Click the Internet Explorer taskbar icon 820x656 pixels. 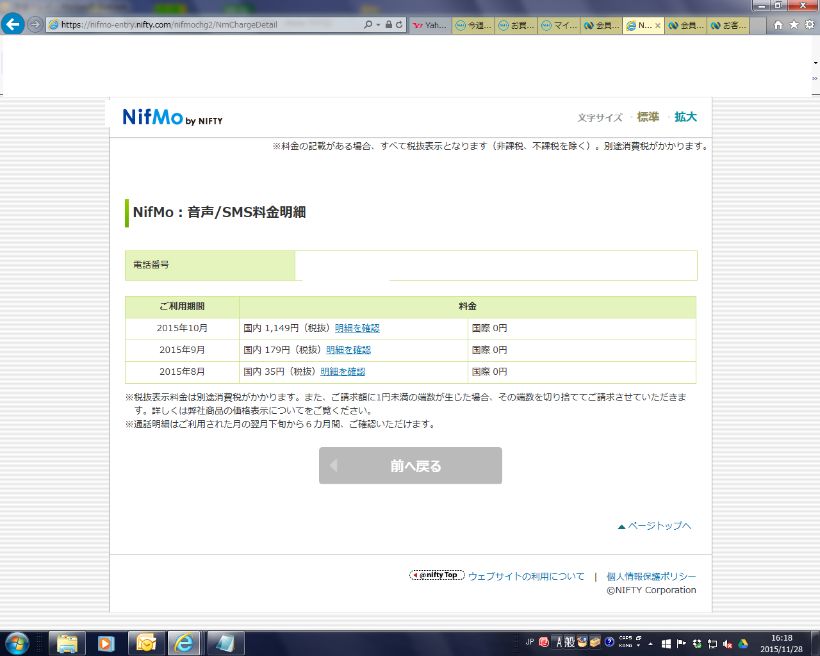pos(184,643)
